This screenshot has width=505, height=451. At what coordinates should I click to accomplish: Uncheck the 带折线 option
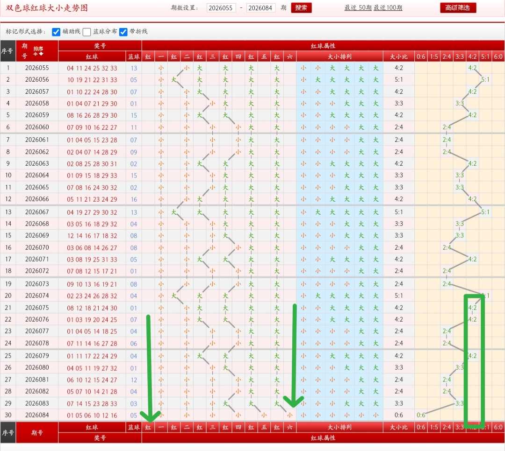click(x=123, y=32)
